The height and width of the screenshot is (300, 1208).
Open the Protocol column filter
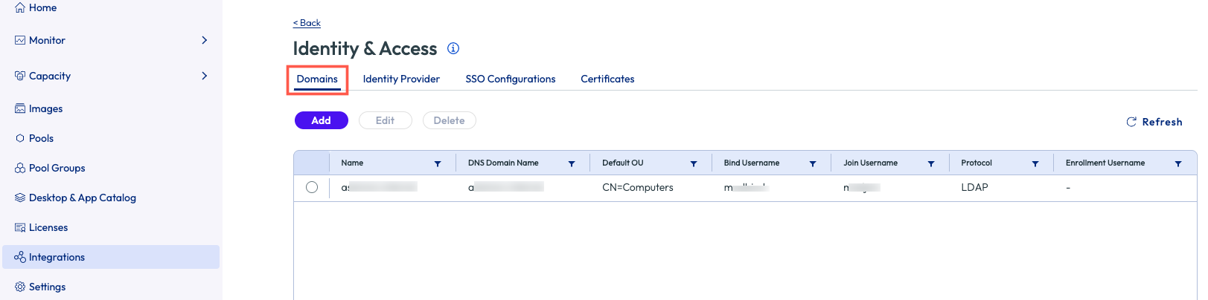[1035, 163]
